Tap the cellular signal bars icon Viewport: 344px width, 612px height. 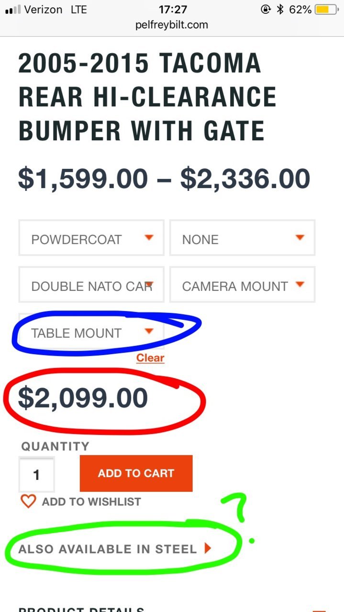(x=12, y=10)
